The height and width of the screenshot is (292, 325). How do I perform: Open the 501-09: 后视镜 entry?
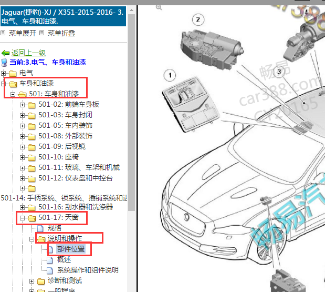pos(62,146)
